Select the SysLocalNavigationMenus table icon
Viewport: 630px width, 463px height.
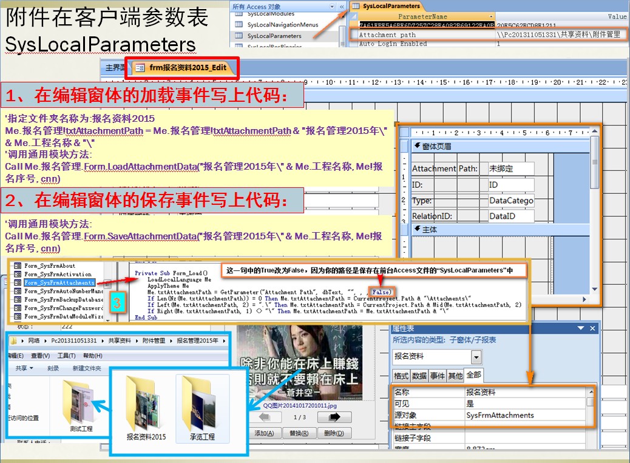click(239, 24)
